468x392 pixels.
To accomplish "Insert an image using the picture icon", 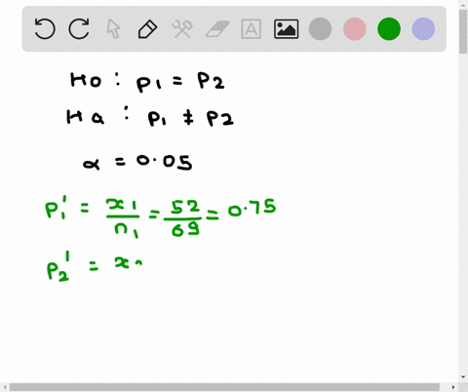I will click(286, 29).
